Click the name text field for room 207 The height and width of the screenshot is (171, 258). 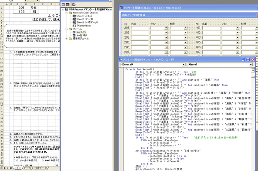140,52
